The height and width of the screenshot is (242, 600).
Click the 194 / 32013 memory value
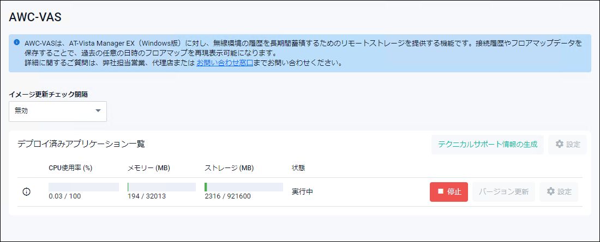pyautogui.click(x=147, y=196)
